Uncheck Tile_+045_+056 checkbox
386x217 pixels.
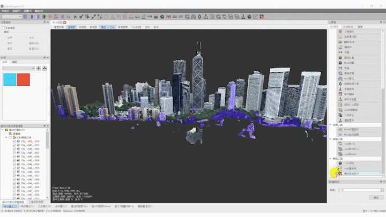[x=14, y=149]
